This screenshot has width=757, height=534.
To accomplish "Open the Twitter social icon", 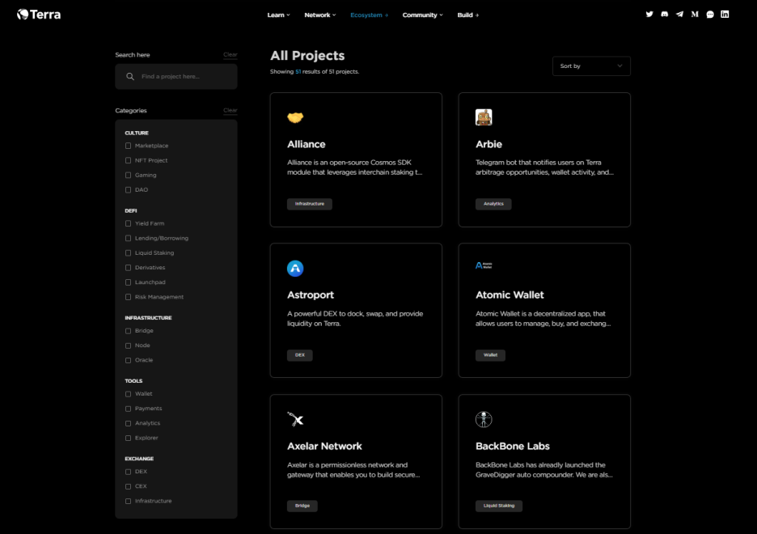I will coord(649,15).
